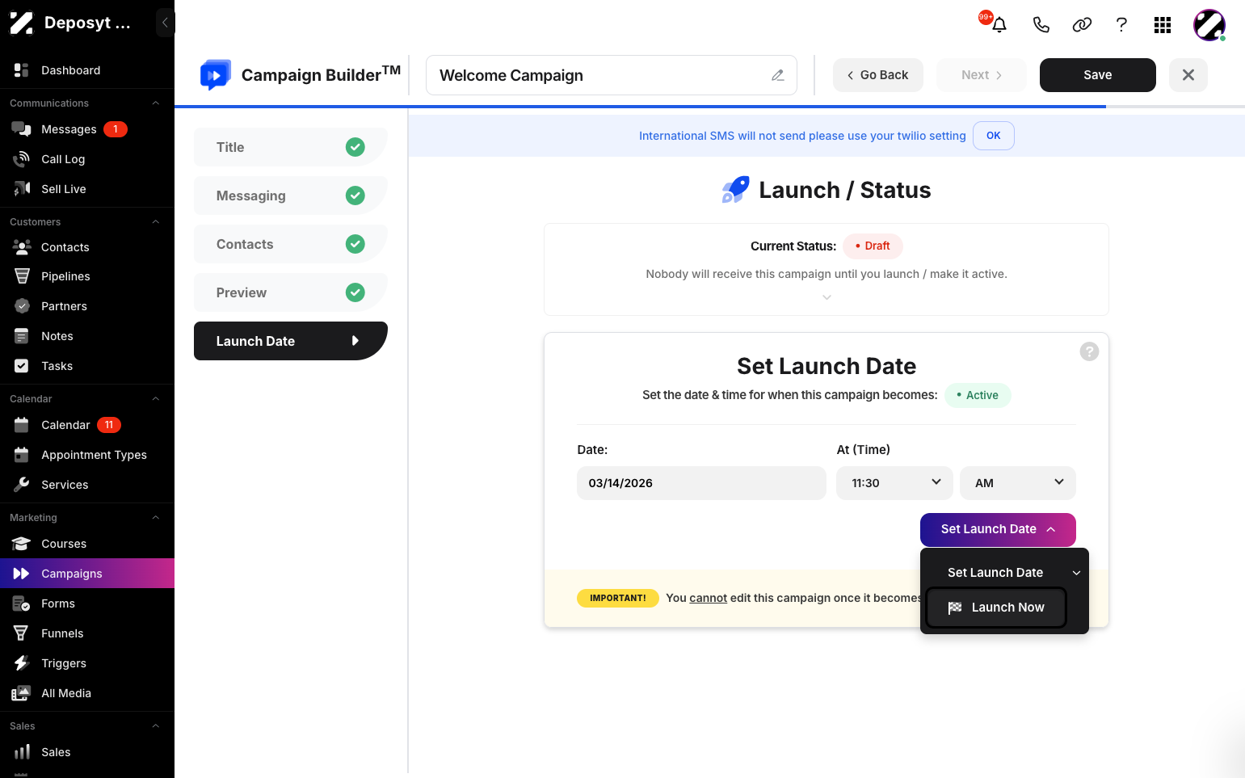Open the AM/PM dropdown
Viewport: 1245px width, 778px height.
(1018, 483)
